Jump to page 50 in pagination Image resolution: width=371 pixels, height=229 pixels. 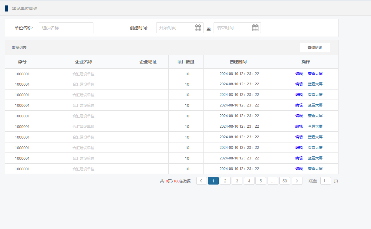[285, 181]
